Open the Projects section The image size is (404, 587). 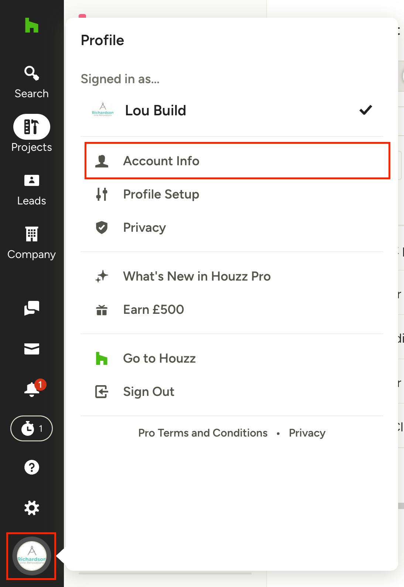[x=32, y=133]
